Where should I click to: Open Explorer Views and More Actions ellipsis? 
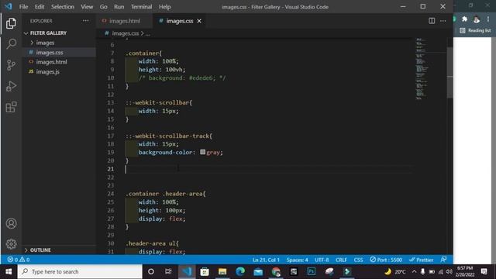click(x=85, y=21)
